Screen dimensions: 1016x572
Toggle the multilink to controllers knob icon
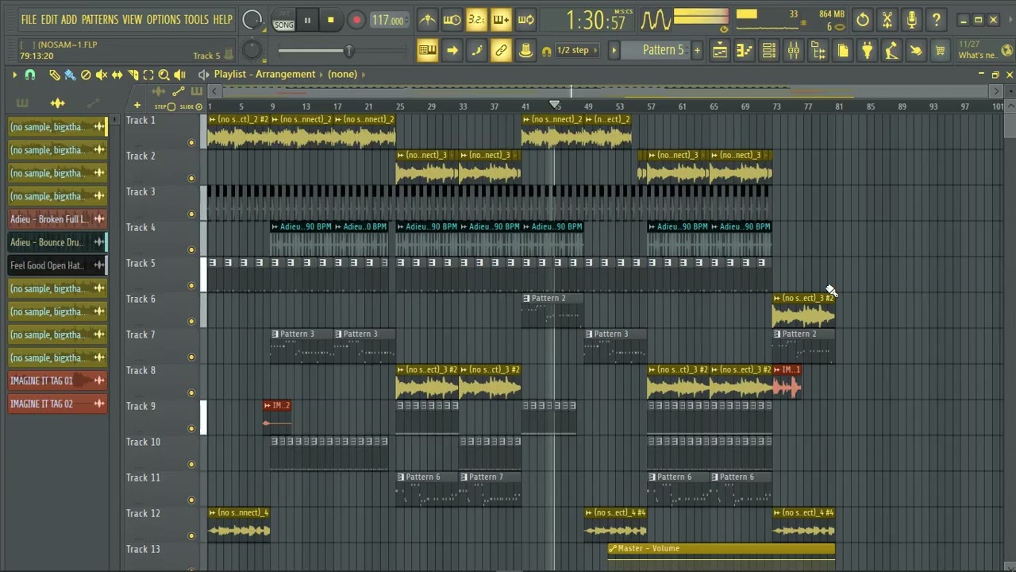[525, 51]
